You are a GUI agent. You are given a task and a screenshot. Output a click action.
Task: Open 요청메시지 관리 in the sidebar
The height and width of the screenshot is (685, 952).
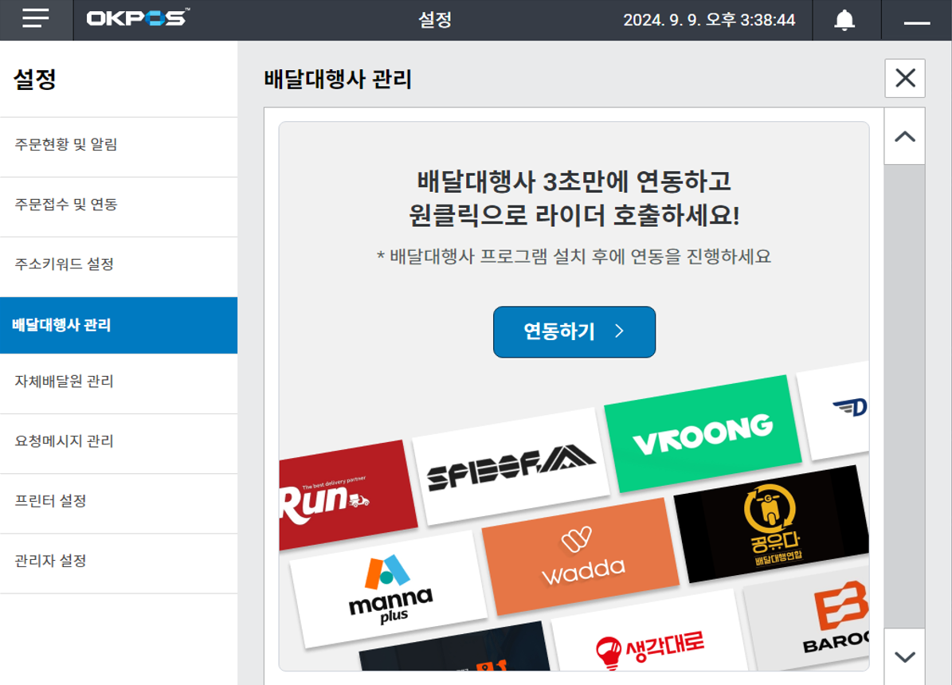119,441
